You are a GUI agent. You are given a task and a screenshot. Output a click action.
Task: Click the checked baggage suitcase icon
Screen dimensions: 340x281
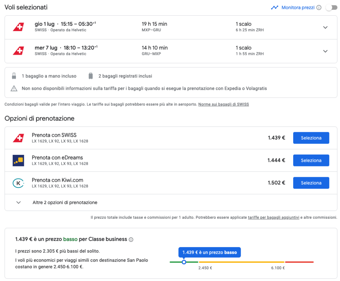point(91,76)
